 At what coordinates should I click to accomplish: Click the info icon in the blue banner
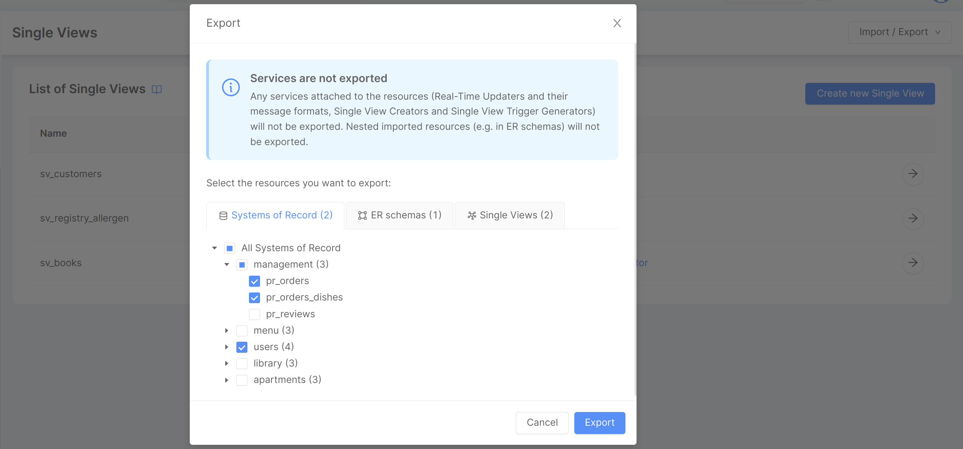[x=231, y=87]
